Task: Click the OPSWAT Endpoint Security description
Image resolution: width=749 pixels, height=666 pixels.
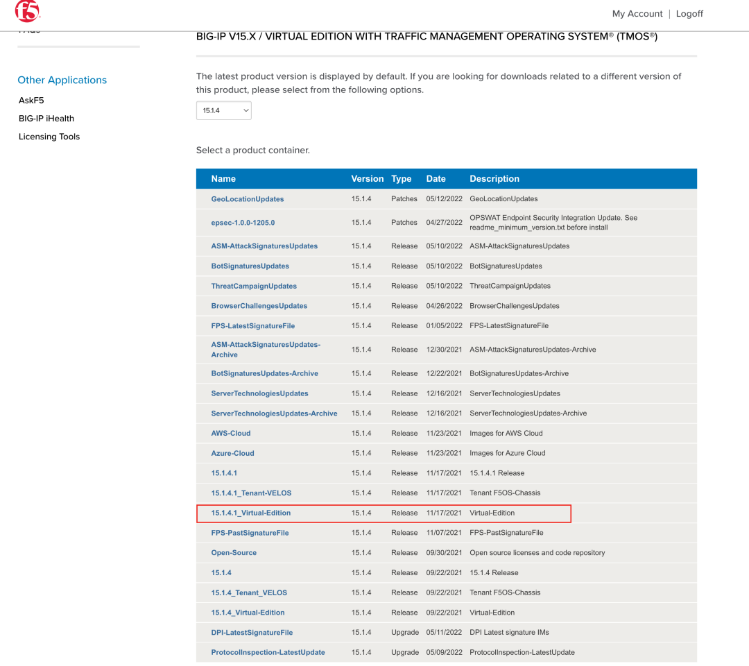Action: pos(553,223)
